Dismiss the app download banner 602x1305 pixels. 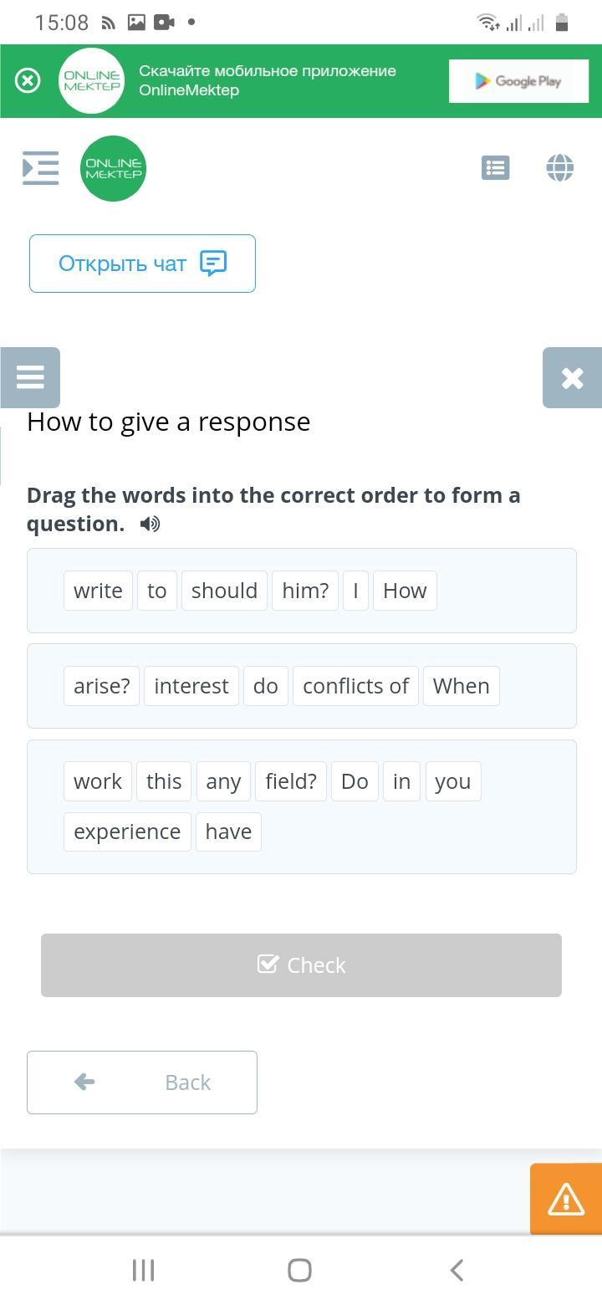click(x=28, y=80)
